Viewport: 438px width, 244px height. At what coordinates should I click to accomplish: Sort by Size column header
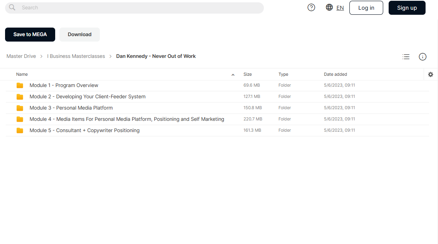tap(248, 74)
